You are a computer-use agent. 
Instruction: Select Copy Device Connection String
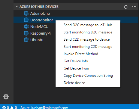point(88,76)
